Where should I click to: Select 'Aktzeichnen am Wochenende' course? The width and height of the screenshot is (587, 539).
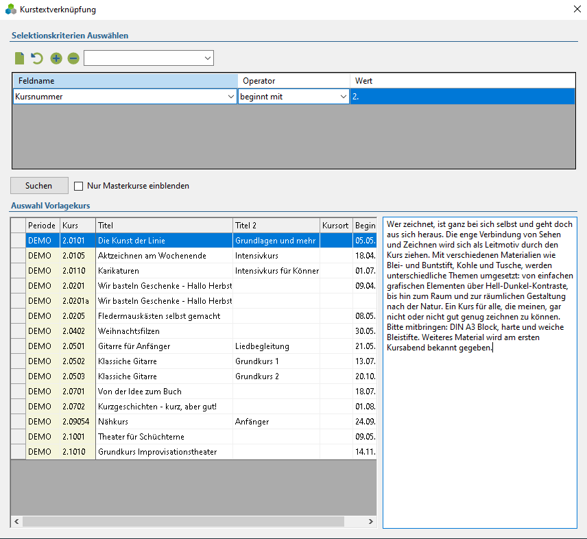tap(193, 256)
